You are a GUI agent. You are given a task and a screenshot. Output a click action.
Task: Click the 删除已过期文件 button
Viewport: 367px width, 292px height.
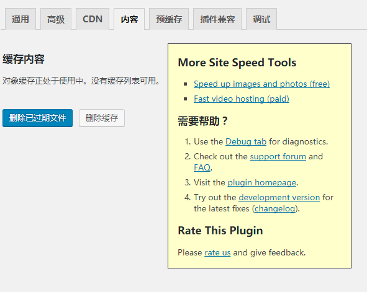(x=37, y=118)
